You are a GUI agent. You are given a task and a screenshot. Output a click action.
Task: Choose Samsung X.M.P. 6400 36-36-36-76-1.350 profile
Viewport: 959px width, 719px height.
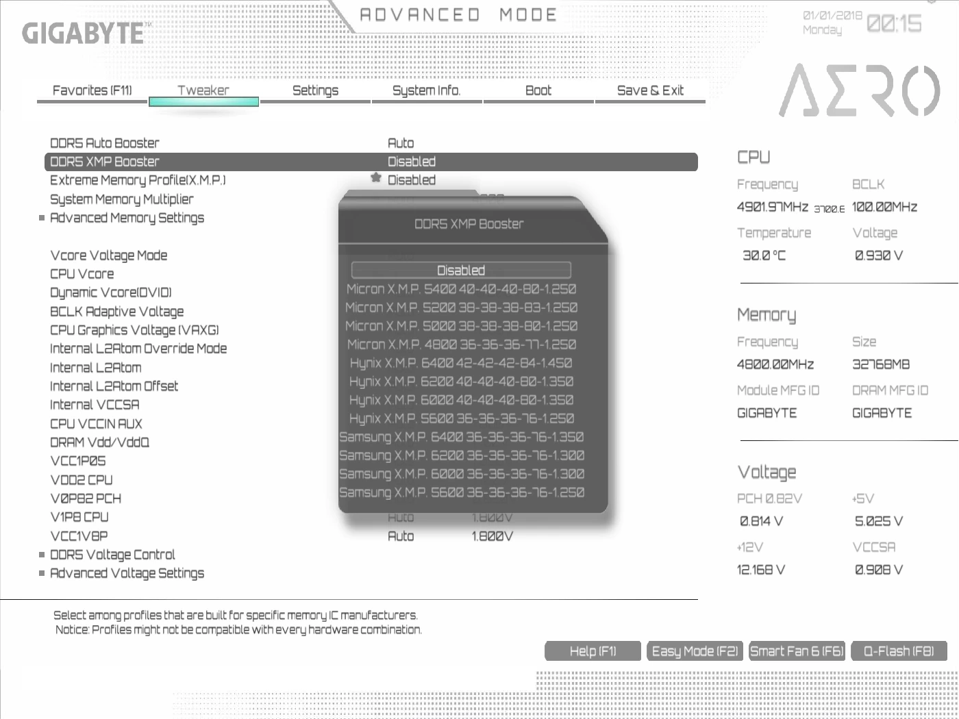462,437
